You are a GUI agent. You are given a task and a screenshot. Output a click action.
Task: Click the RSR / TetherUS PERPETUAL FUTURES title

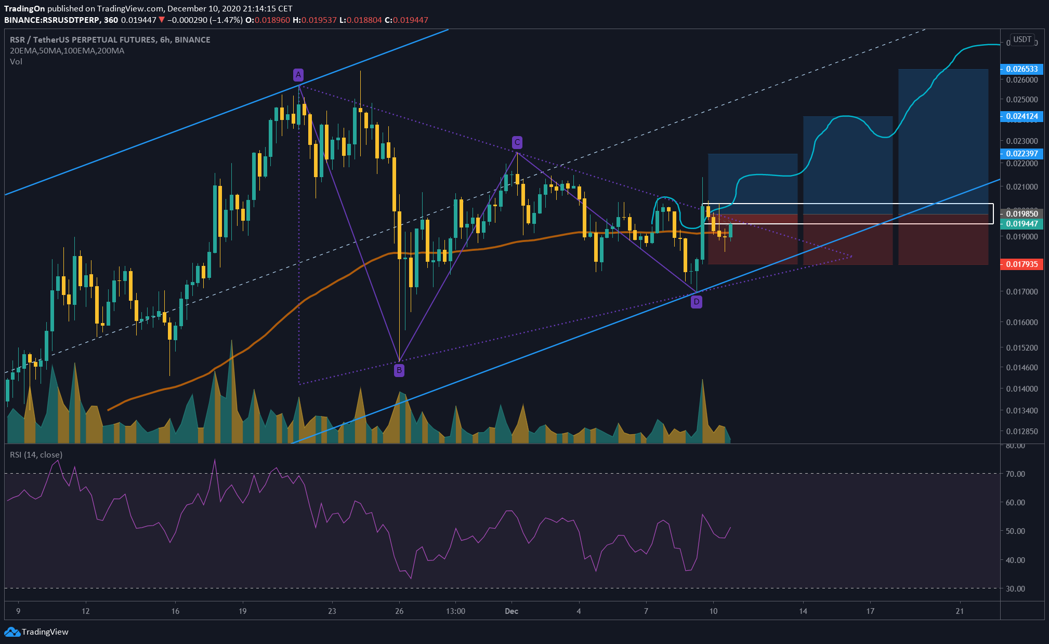[110, 40]
